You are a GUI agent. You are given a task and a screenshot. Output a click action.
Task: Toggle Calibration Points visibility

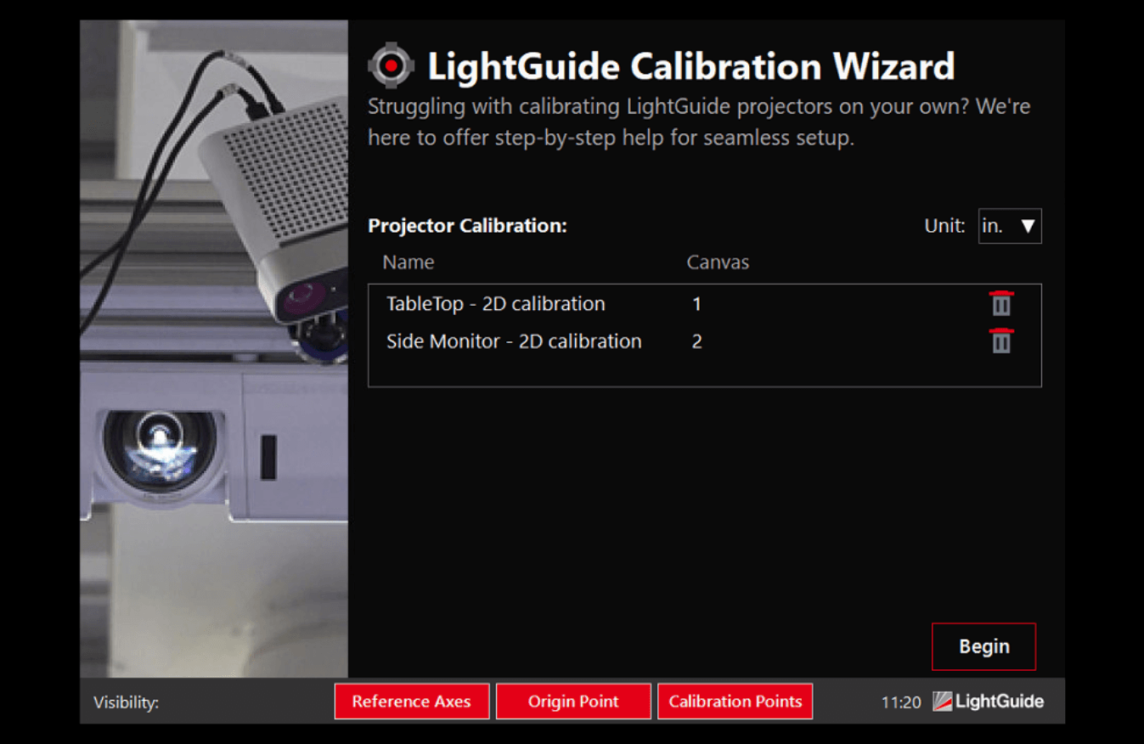click(735, 702)
